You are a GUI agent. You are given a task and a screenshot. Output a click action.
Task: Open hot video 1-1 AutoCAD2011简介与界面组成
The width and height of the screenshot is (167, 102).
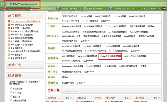point(25,31)
